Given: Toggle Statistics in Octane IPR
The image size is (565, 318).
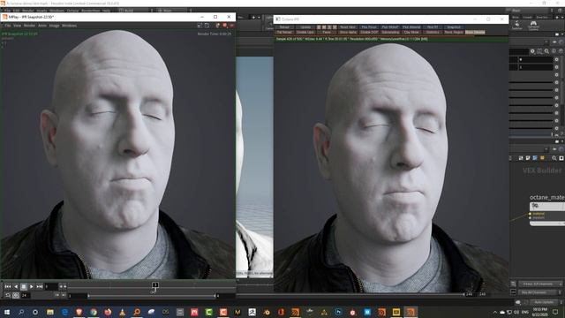Looking at the screenshot, I should 433,32.
